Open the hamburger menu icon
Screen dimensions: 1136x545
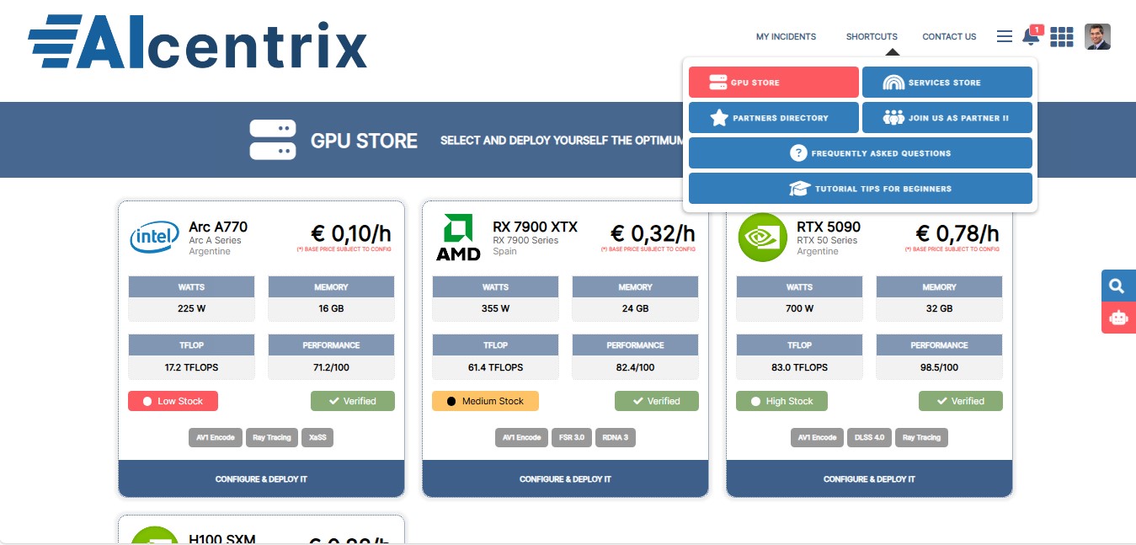[x=1004, y=36]
